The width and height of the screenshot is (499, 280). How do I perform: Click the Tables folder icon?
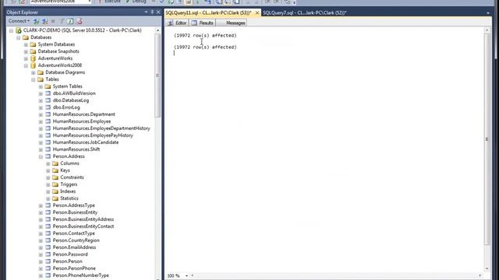click(x=41, y=79)
